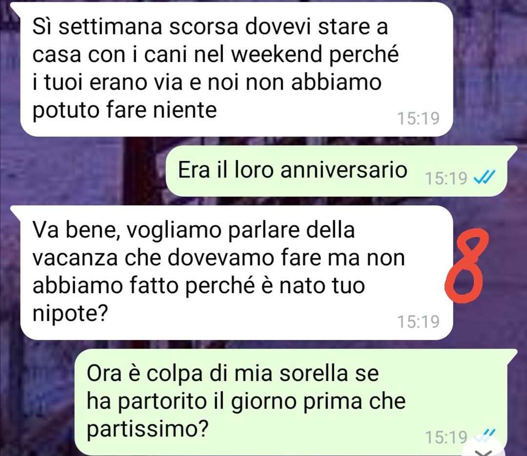
Task: Select the 'Ora è colpa di mia sorella' message
Action: (x=296, y=402)
